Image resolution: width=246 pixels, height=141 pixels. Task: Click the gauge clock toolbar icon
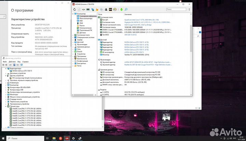pos(115,9)
